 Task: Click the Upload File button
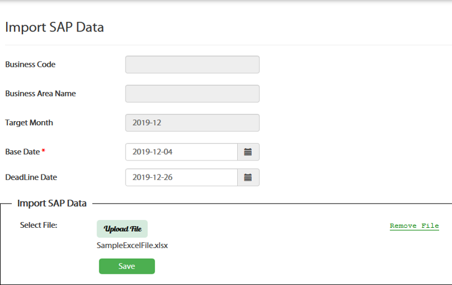(x=122, y=229)
